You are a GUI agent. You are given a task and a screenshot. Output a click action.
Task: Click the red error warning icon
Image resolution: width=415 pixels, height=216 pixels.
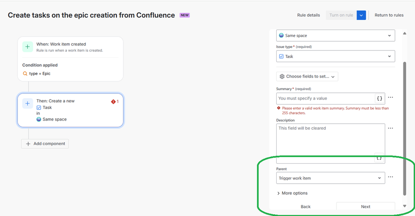click(113, 102)
